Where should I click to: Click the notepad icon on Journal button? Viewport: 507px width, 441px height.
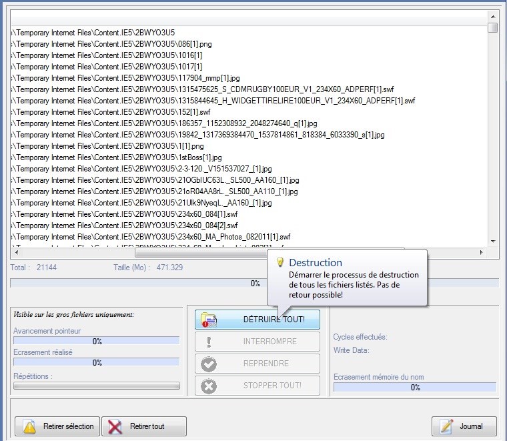[447, 426]
